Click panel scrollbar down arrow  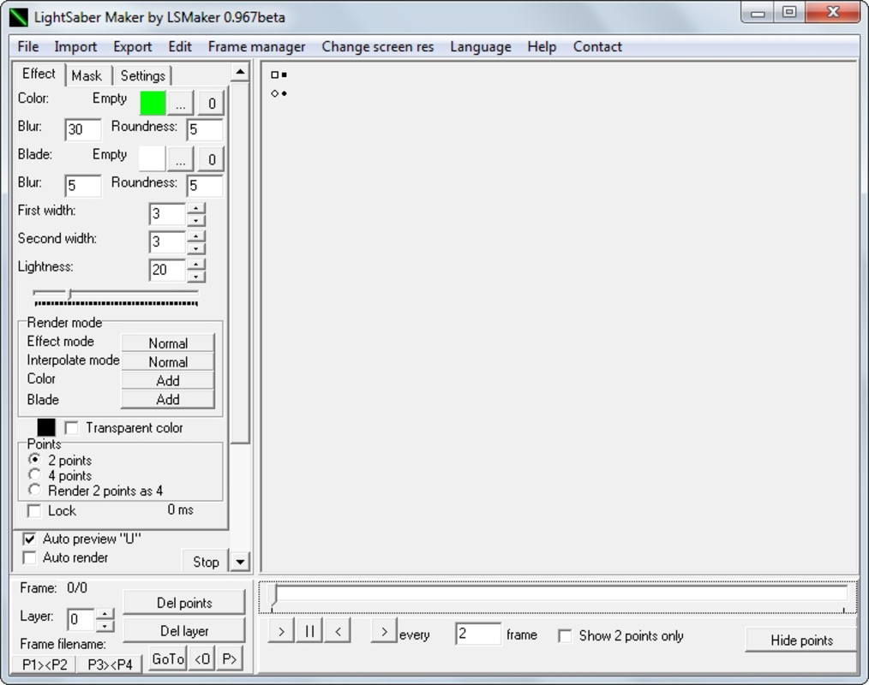pyautogui.click(x=239, y=562)
